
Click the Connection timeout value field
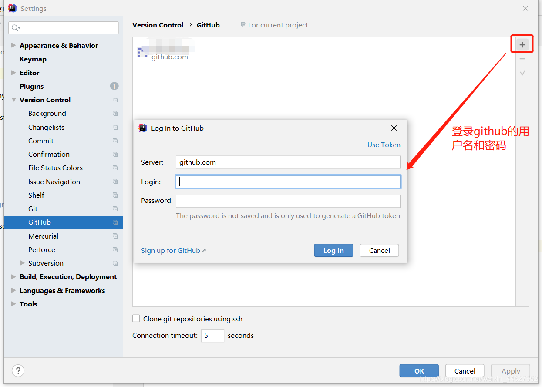(212, 336)
